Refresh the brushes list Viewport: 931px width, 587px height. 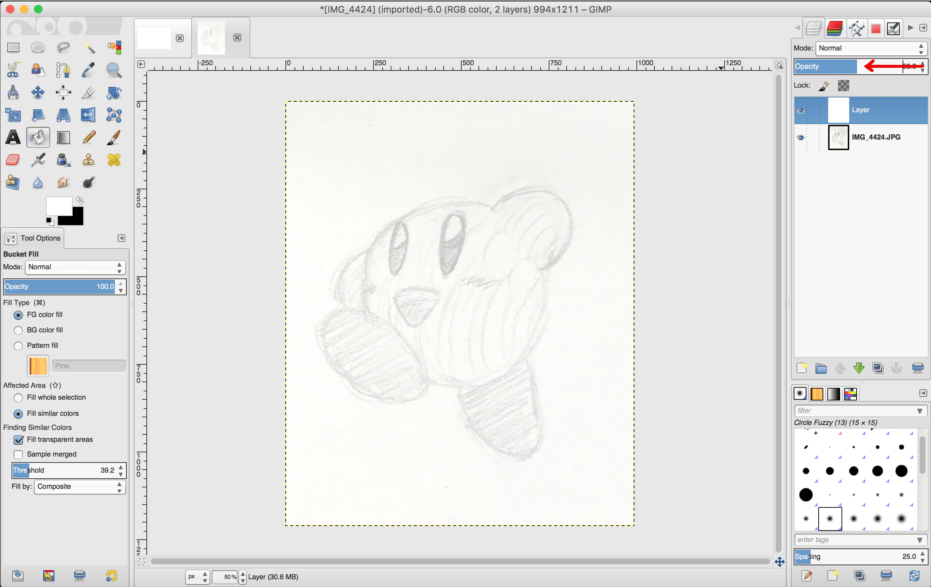(x=914, y=576)
